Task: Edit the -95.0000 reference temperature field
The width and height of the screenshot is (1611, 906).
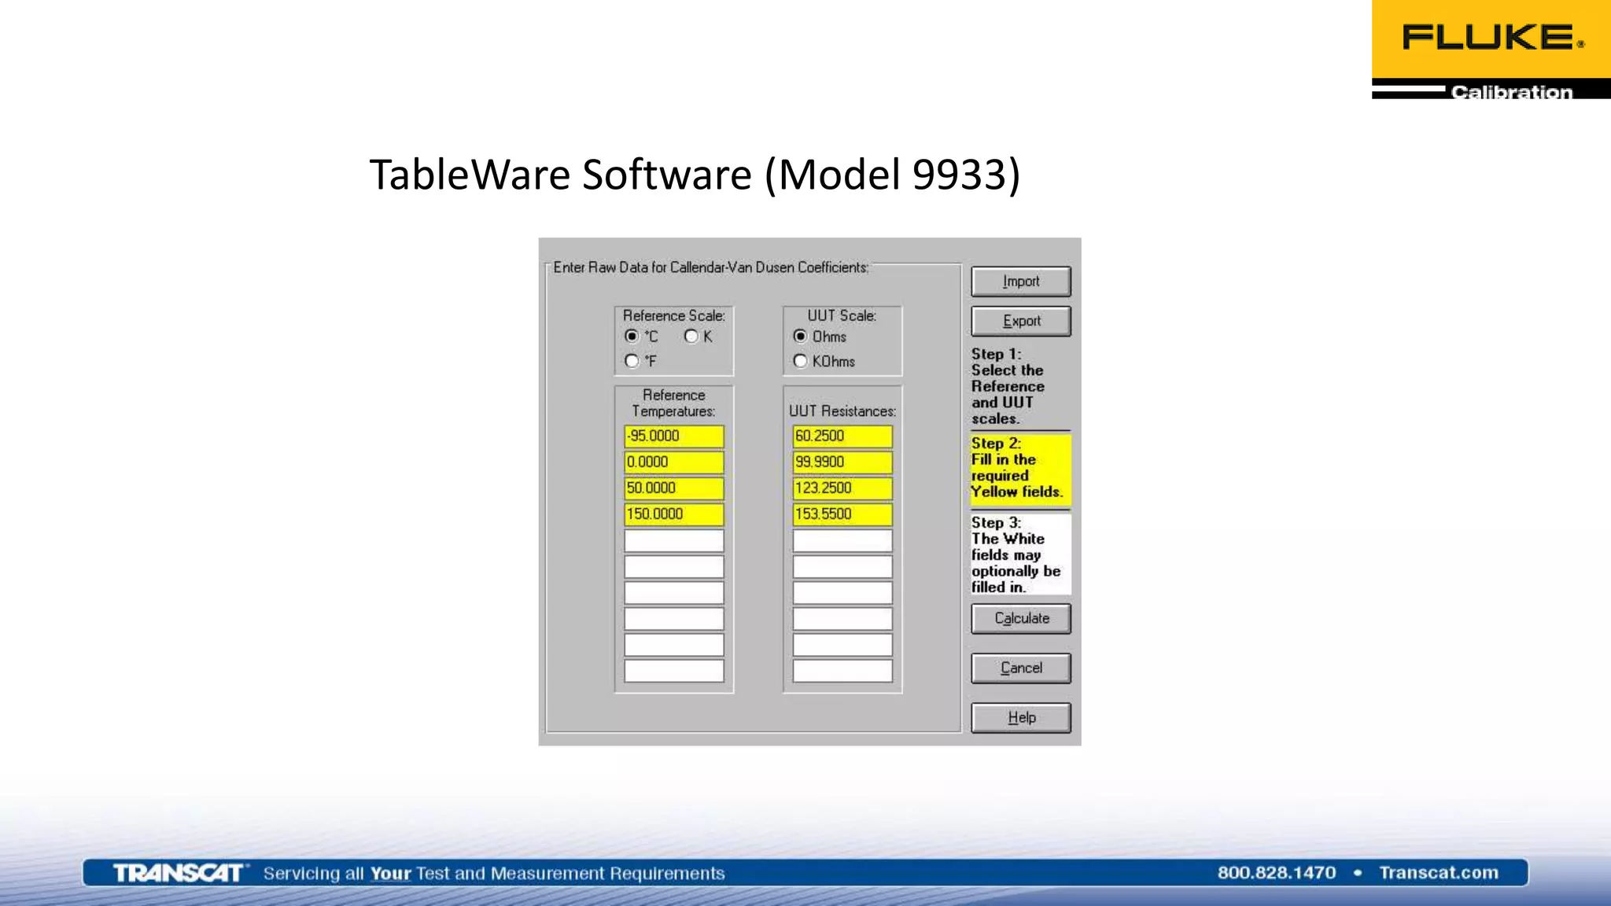Action: 674,436
